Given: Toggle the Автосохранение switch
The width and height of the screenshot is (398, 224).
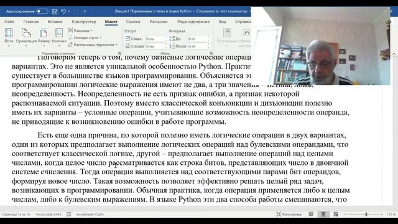Looking at the screenshot, I should click(42, 11).
